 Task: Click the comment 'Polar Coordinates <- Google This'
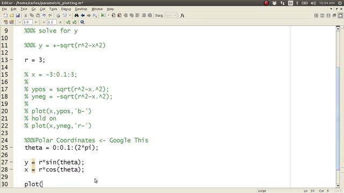92,140
